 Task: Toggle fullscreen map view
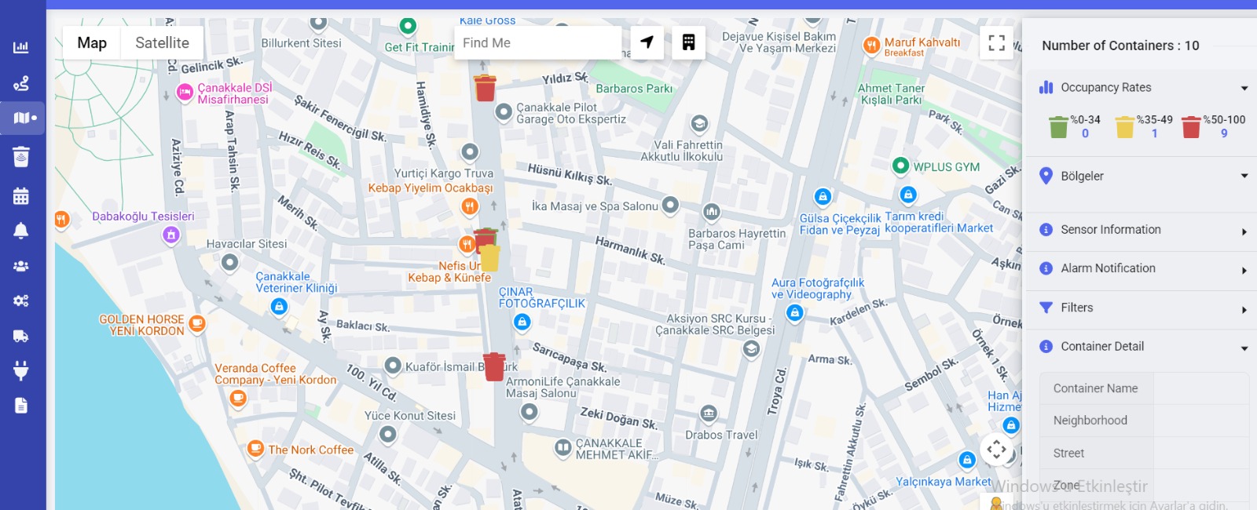(996, 42)
